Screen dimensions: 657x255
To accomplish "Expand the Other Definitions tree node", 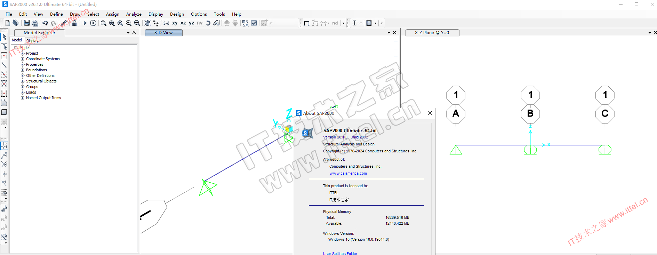I will coord(22,75).
